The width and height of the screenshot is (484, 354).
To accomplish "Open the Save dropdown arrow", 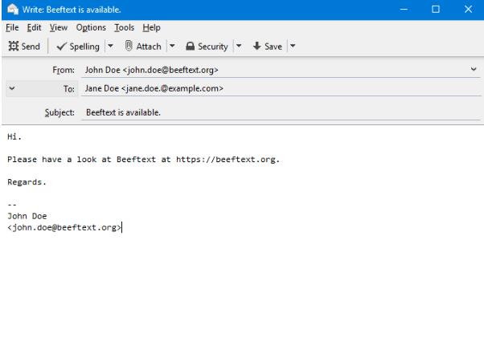I will coord(293,47).
